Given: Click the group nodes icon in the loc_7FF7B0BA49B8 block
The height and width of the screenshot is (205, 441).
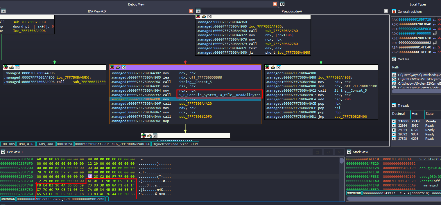Looking at the screenshot, I should (x=279, y=67).
